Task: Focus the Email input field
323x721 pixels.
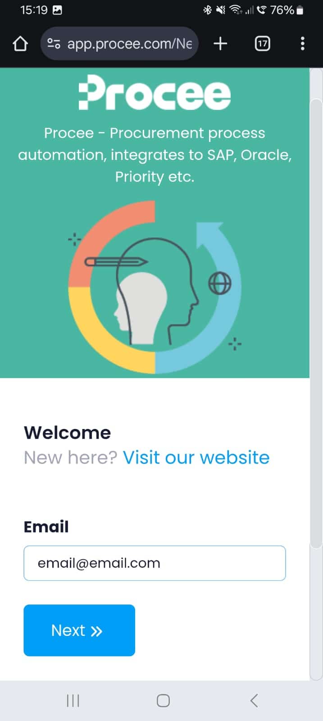Action: [155, 563]
